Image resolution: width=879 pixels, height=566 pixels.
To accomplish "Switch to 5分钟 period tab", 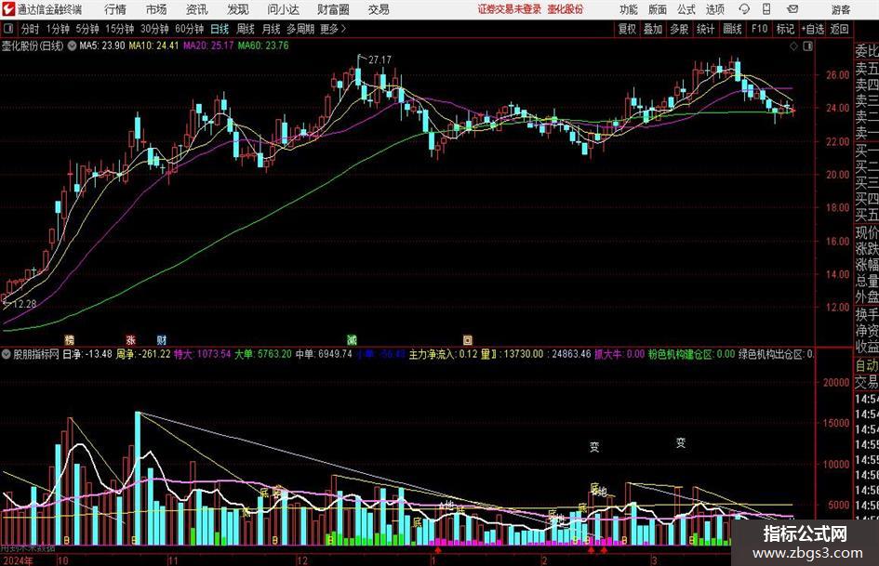I will pyautogui.click(x=87, y=29).
